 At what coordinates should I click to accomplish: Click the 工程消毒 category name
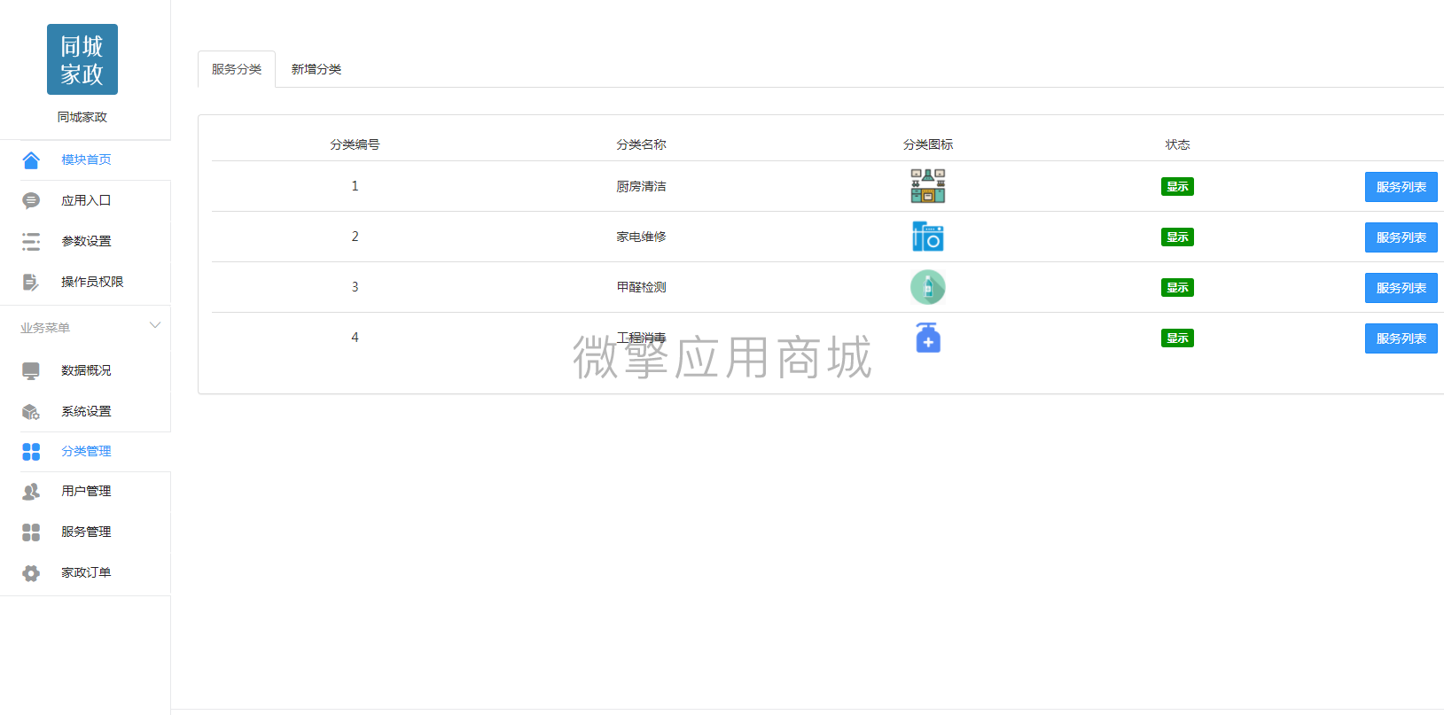coord(641,338)
